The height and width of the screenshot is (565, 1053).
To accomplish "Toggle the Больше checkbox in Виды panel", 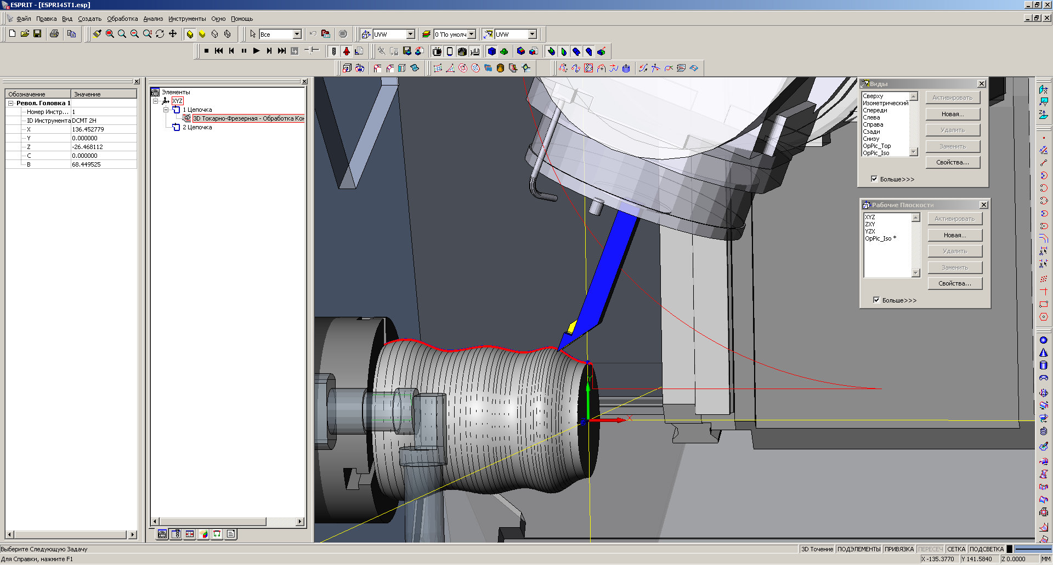I will 874,179.
